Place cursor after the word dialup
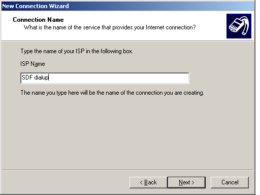The width and height of the screenshot is (260, 195). pos(49,77)
